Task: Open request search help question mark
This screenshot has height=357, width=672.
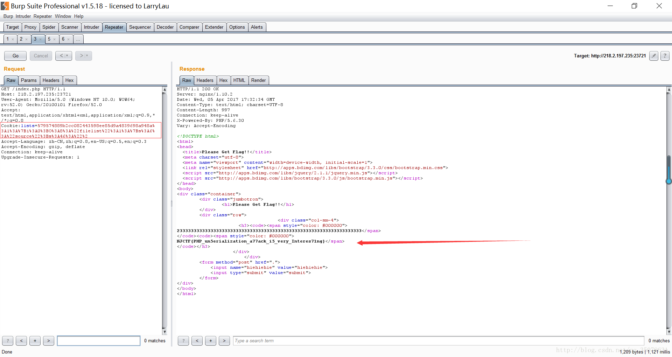Action: point(8,341)
